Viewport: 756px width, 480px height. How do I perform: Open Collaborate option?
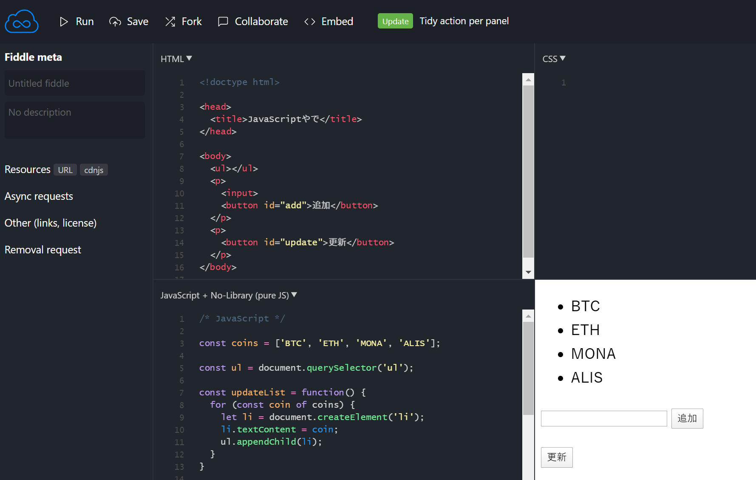(253, 22)
